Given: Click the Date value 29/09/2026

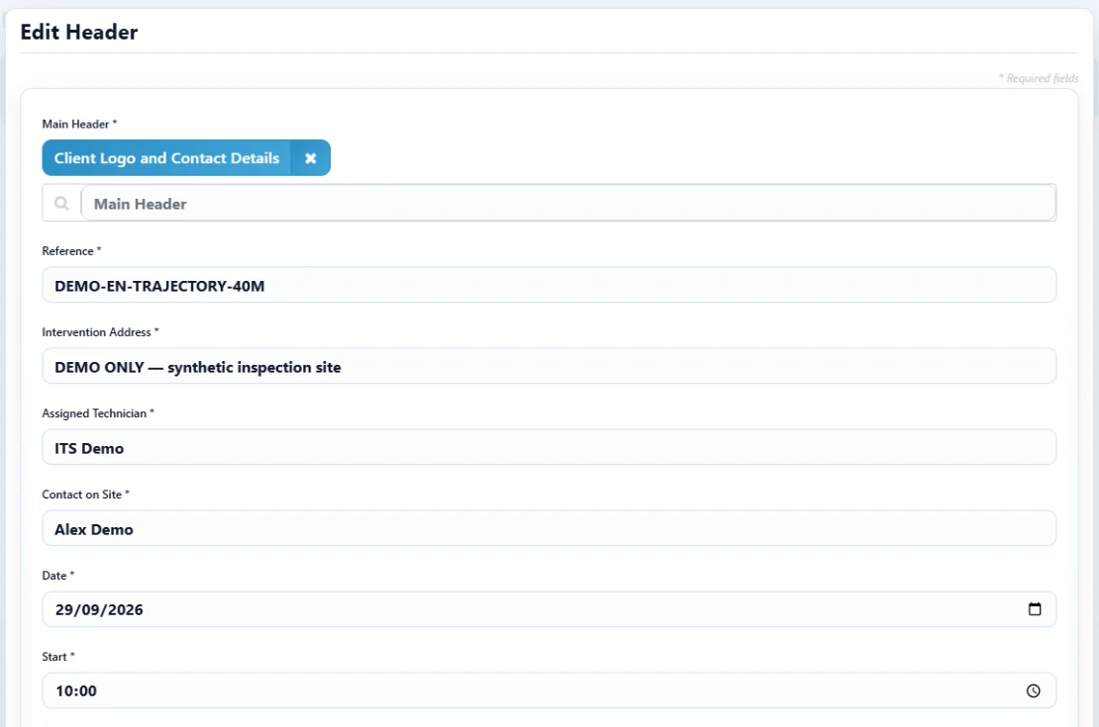Looking at the screenshot, I should click(99, 609).
